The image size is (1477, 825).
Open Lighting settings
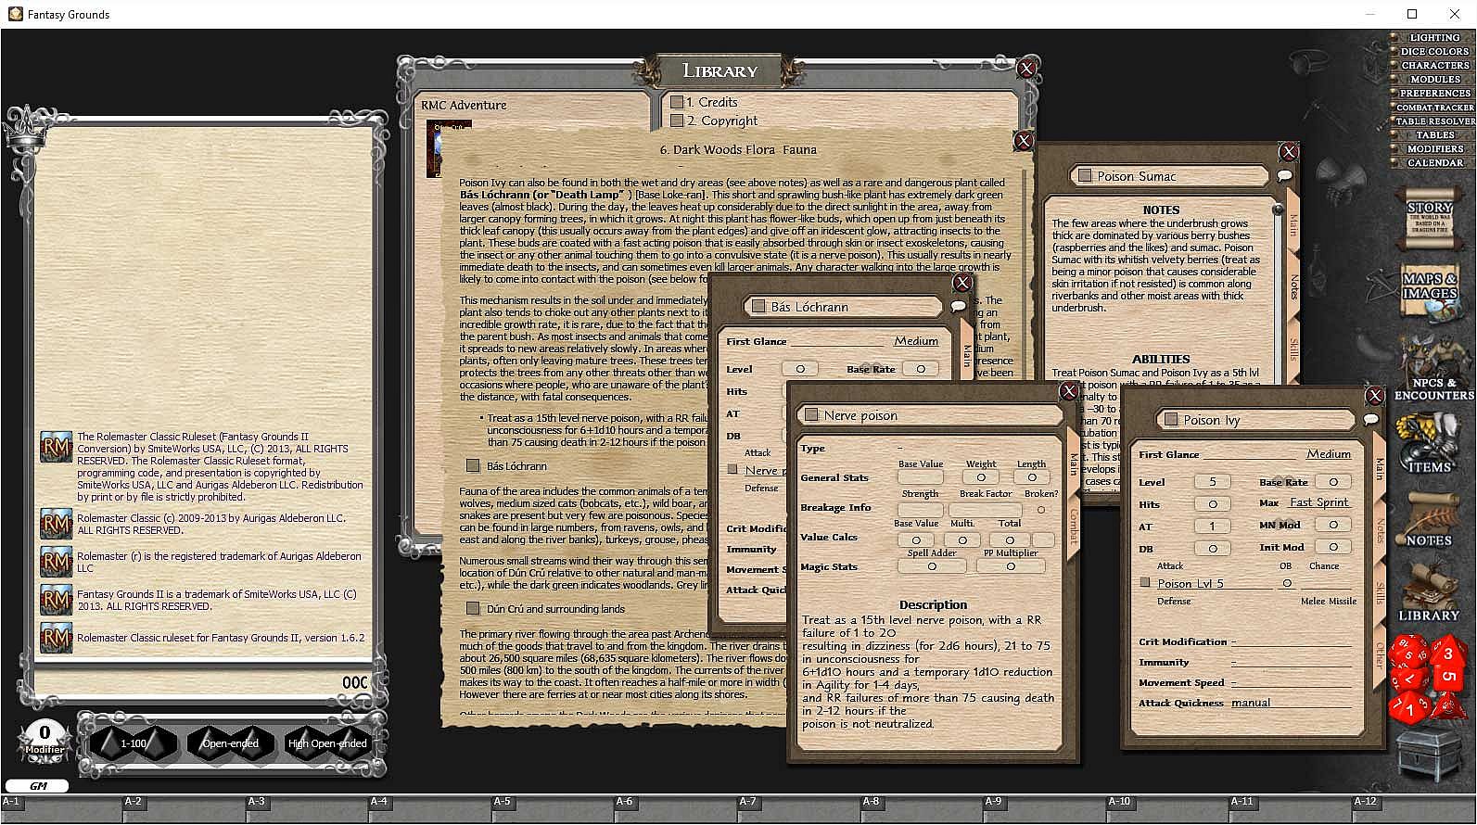1433,38
